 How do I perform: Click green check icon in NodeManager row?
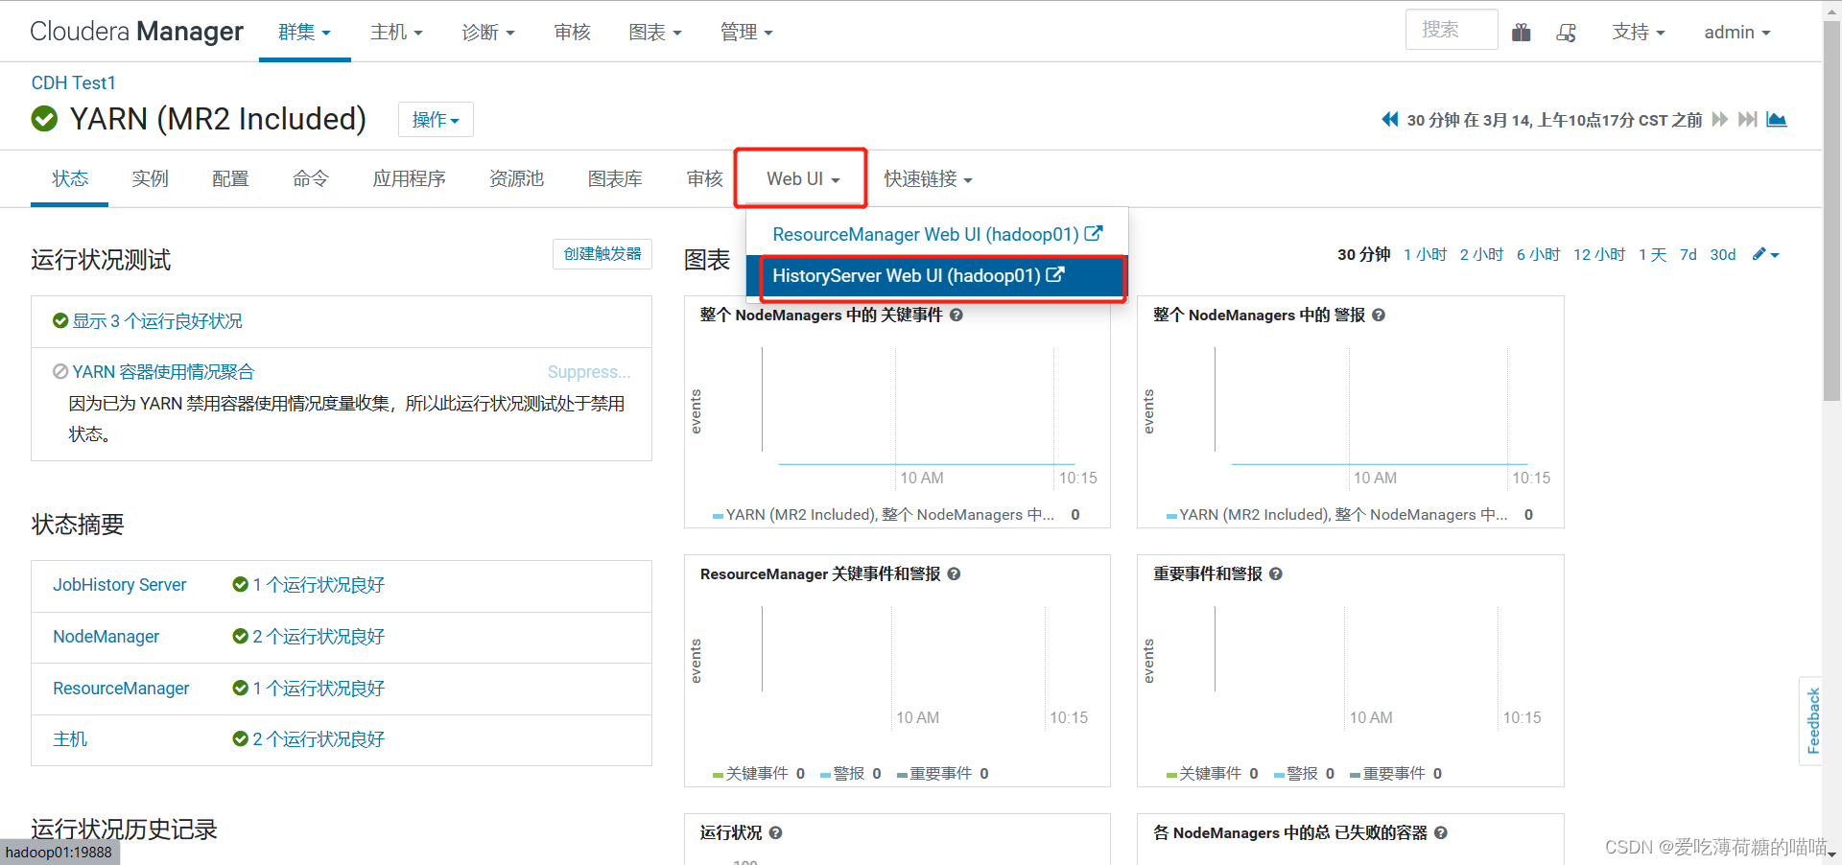coord(241,636)
